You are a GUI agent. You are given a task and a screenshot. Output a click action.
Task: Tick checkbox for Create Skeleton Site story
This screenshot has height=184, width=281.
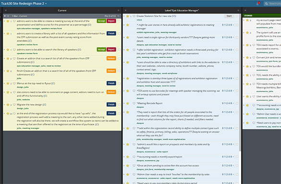point(237,16)
